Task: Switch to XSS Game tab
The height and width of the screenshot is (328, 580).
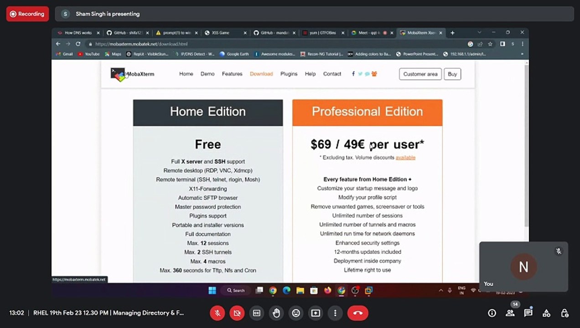Action: coord(225,33)
